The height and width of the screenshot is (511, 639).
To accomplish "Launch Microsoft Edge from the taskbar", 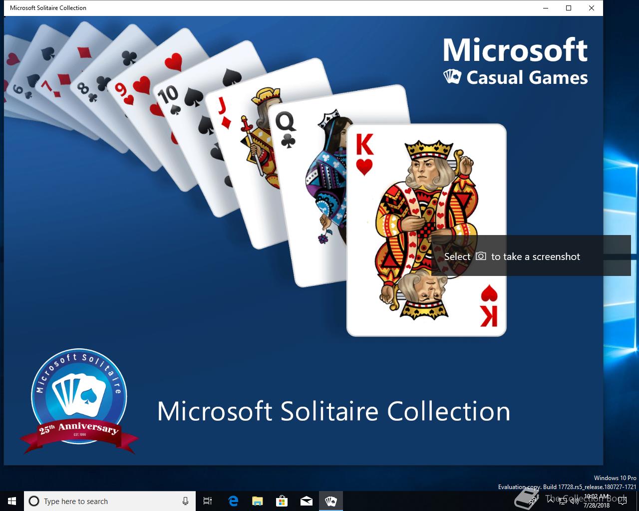I will (x=233, y=501).
